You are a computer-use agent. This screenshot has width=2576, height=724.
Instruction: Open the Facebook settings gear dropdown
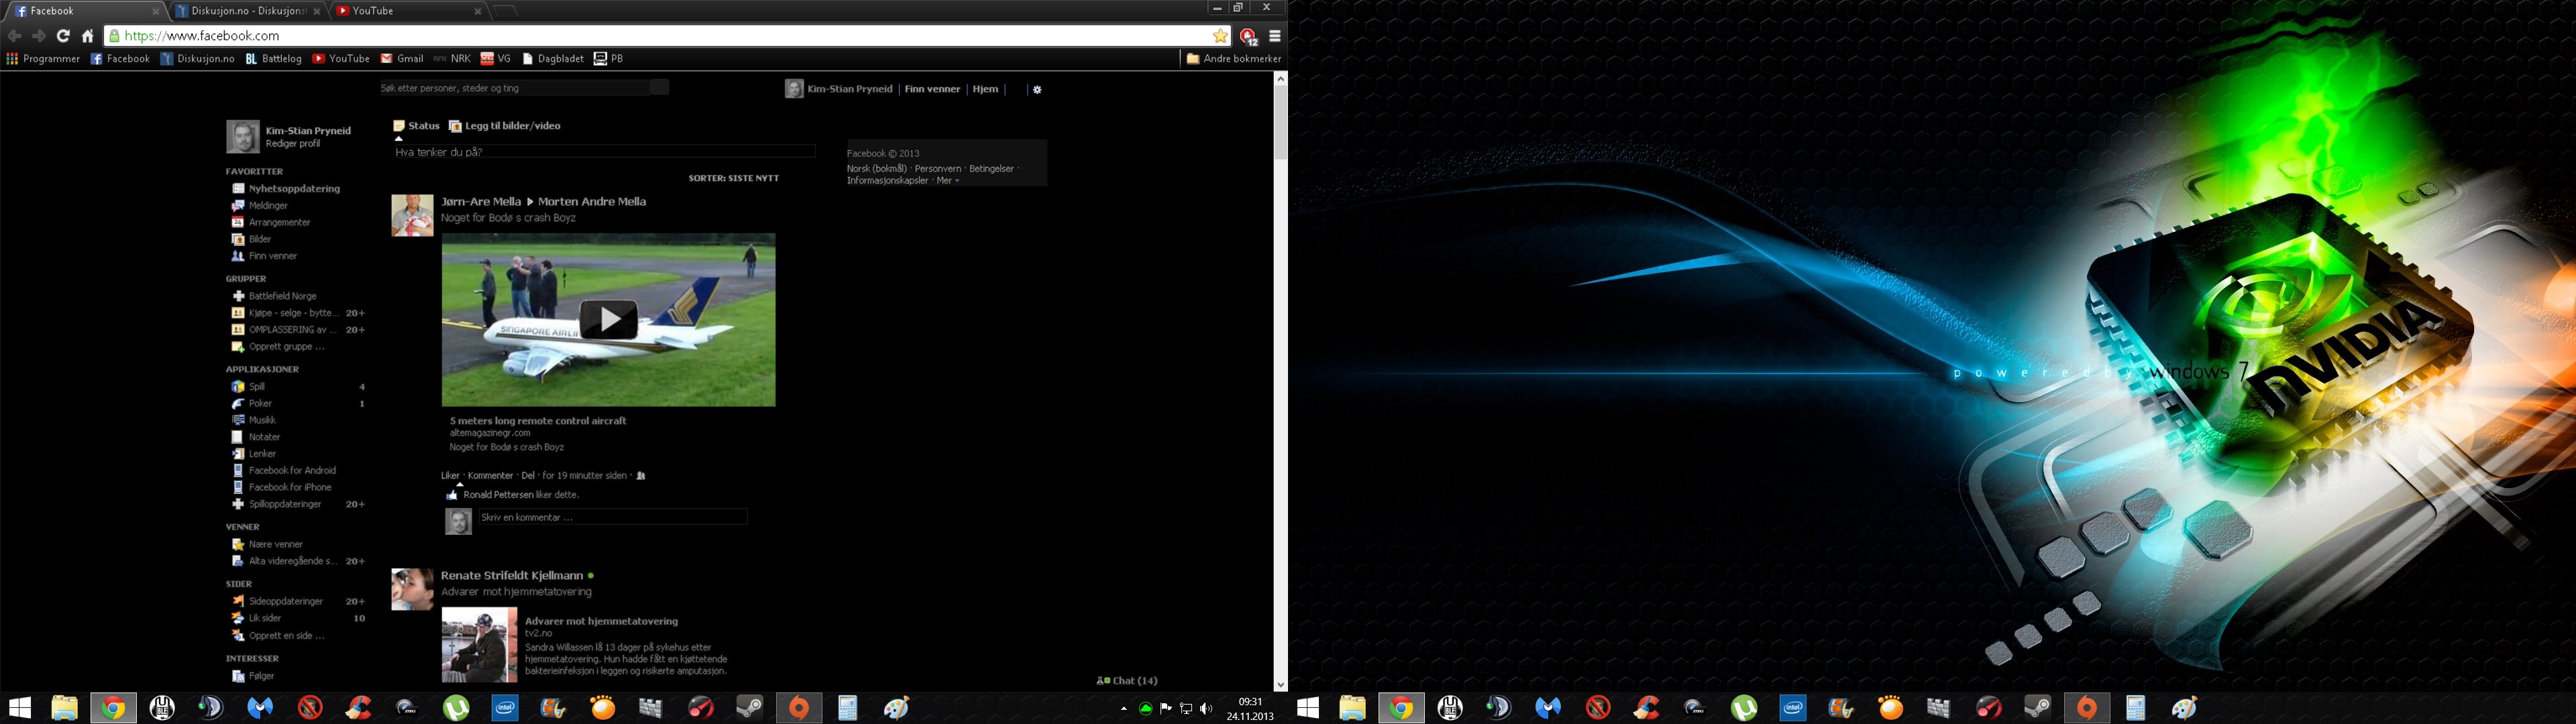(1037, 90)
